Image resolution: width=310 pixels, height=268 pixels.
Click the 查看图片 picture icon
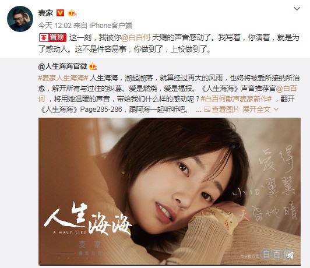click(x=207, y=110)
